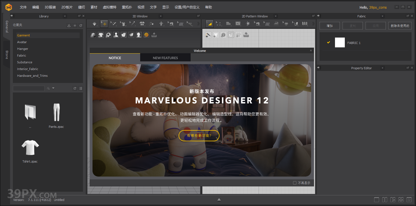Switch to the NEW FEATURES tab
The width and height of the screenshot is (416, 206).
click(x=165, y=58)
